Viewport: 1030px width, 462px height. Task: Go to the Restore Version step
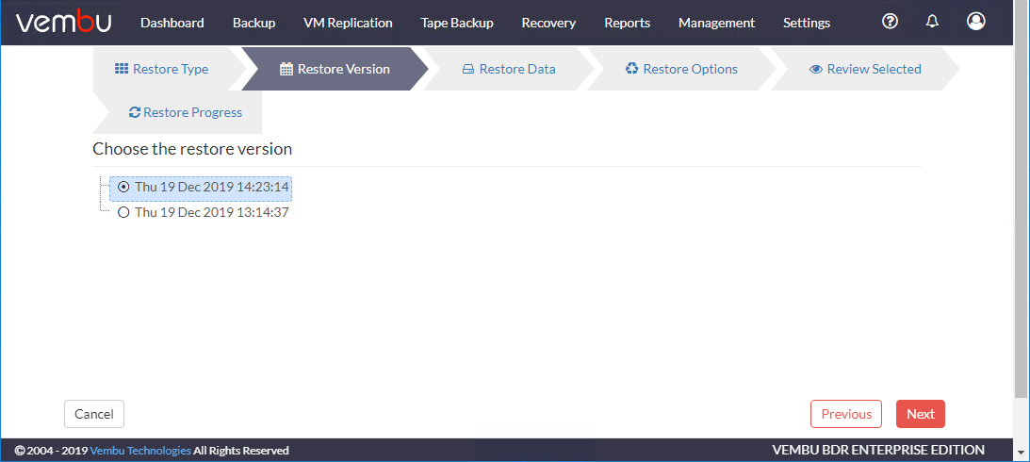point(335,69)
